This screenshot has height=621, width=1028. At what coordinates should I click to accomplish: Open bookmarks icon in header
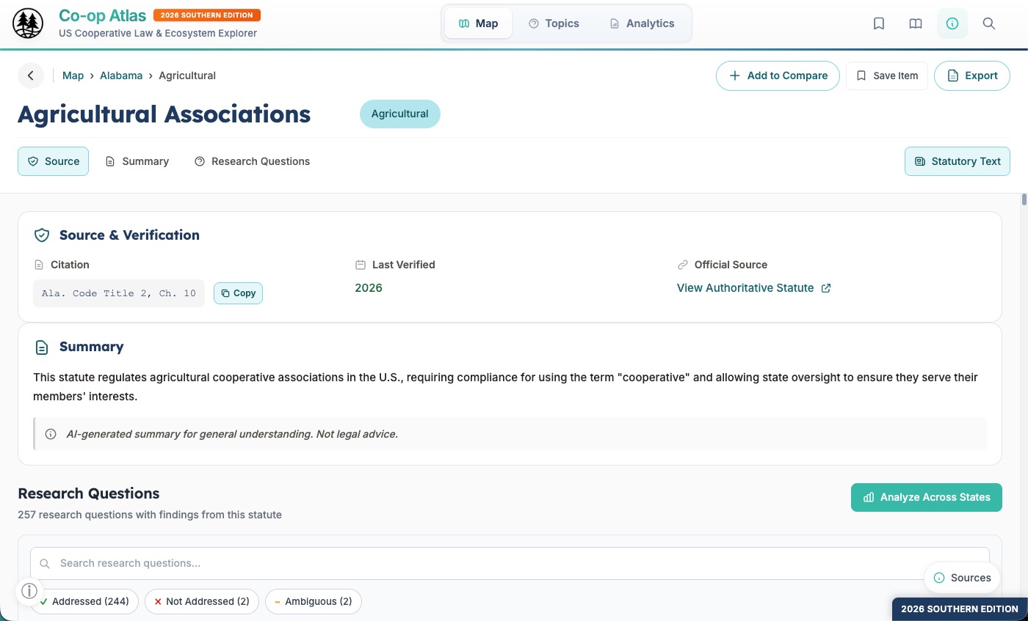[x=879, y=23]
